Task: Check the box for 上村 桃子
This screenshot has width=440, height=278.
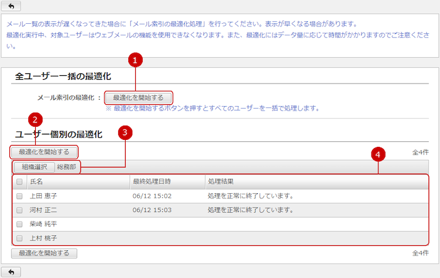Action: [x=19, y=238]
